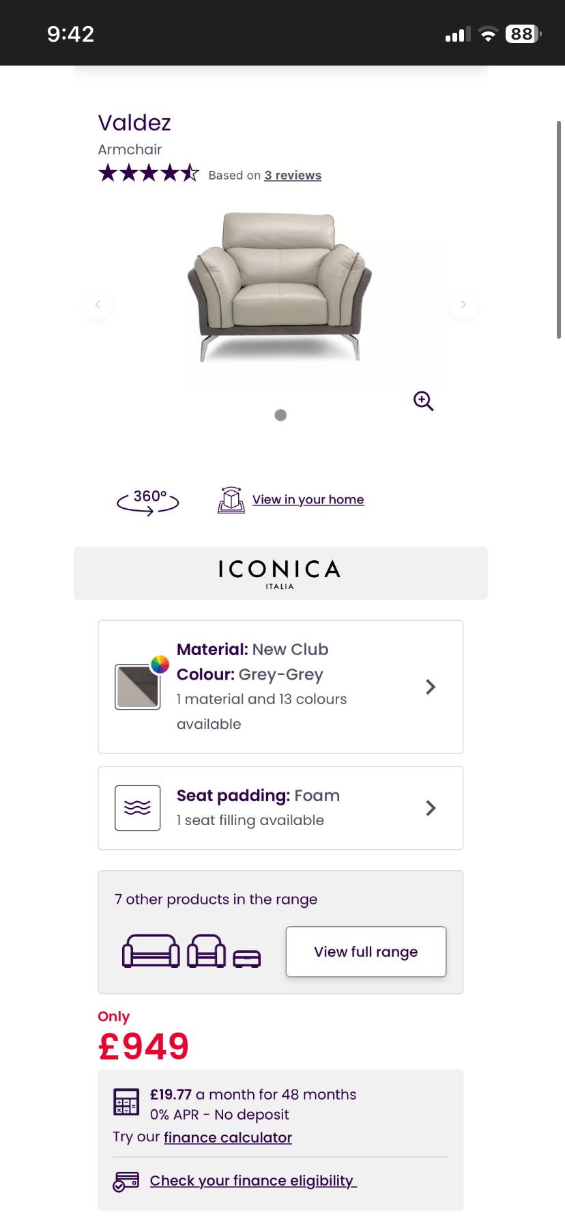Go to next product image
The height and width of the screenshot is (1224, 565).
(x=463, y=305)
